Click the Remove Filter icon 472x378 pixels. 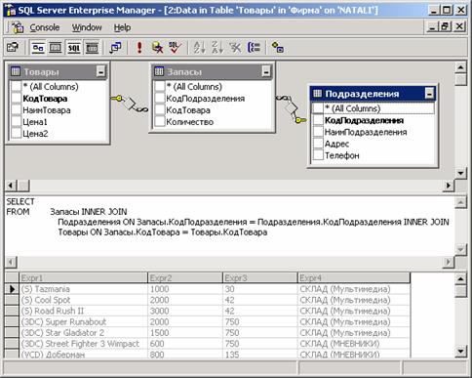click(235, 48)
